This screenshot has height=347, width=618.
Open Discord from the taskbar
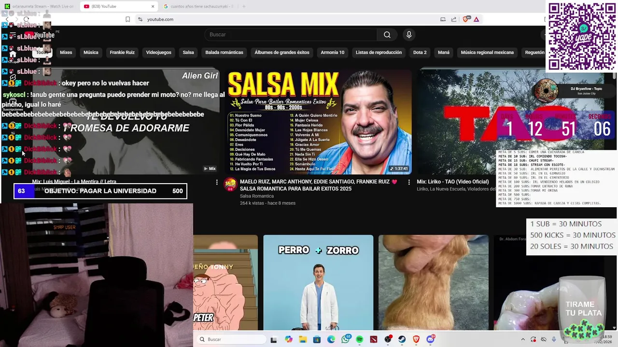(x=430, y=340)
